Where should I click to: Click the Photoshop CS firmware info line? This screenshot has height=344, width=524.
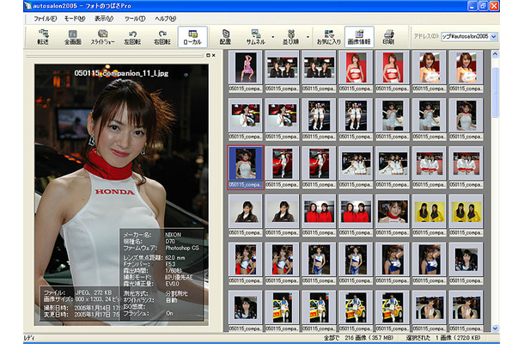(161, 248)
